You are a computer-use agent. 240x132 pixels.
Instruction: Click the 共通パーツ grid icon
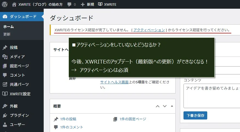point(5,84)
